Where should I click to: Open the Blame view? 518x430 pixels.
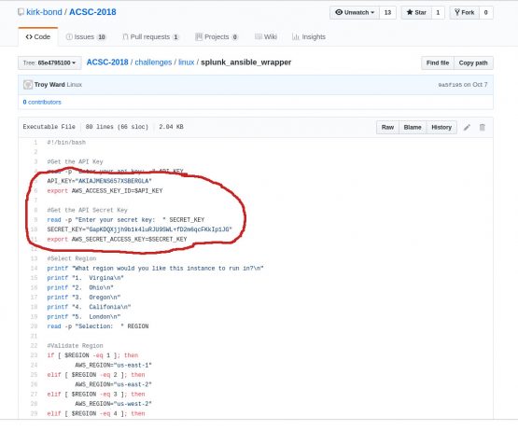pos(413,127)
